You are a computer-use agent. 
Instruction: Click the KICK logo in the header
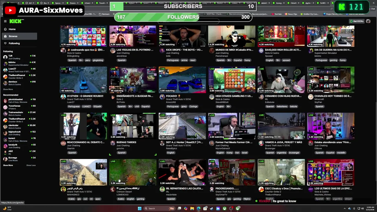pos(16,21)
